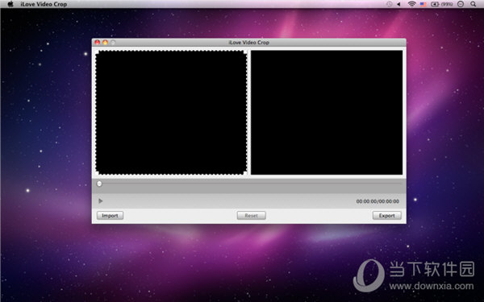The width and height of the screenshot is (484, 302).
Task: Minimize the iLove Video Crop window
Action: 105,42
